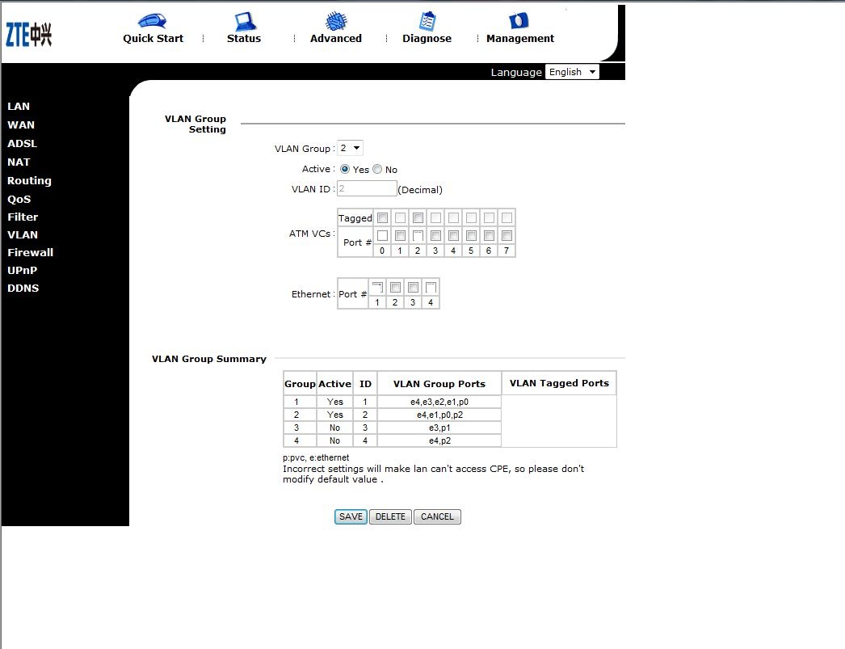Go to the Firewall sidebar section
This screenshot has height=649, width=845.
[x=30, y=252]
